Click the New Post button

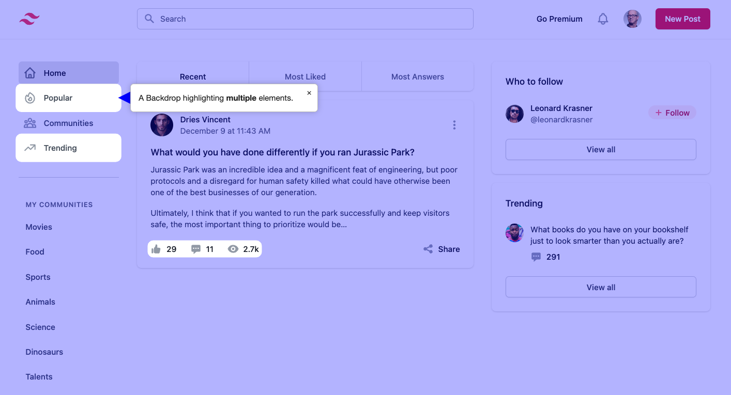pos(682,19)
